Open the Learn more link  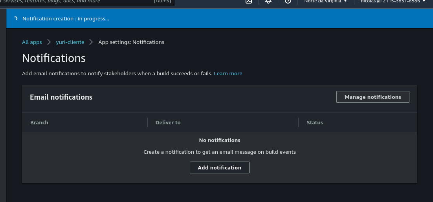[228, 74]
